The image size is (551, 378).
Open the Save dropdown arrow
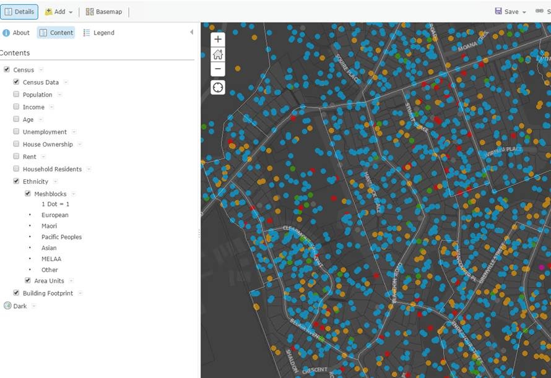524,12
